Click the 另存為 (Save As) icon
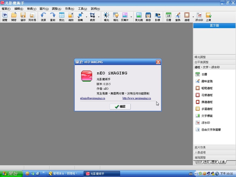This screenshot has height=177, width=236. point(32,17)
